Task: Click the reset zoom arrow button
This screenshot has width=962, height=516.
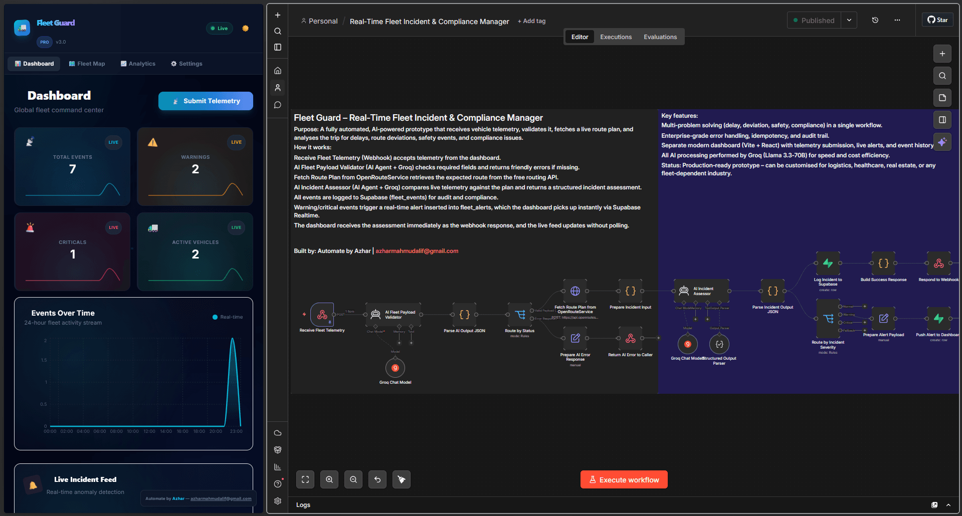Action: point(377,479)
